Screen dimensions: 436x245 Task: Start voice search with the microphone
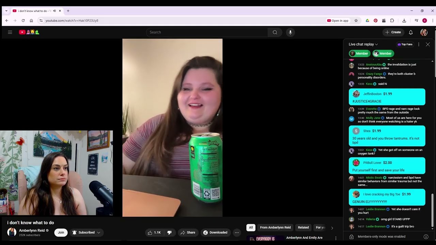(290, 32)
